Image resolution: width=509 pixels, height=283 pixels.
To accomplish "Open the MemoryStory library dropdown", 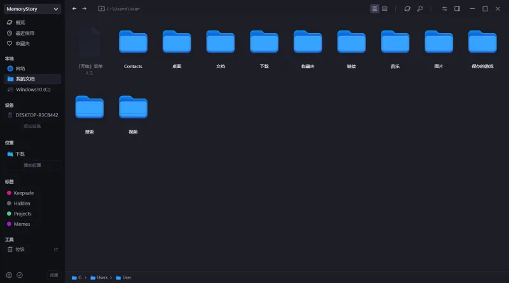I will pos(32,9).
